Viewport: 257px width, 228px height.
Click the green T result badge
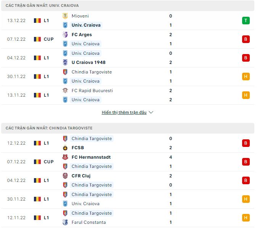(246, 21)
